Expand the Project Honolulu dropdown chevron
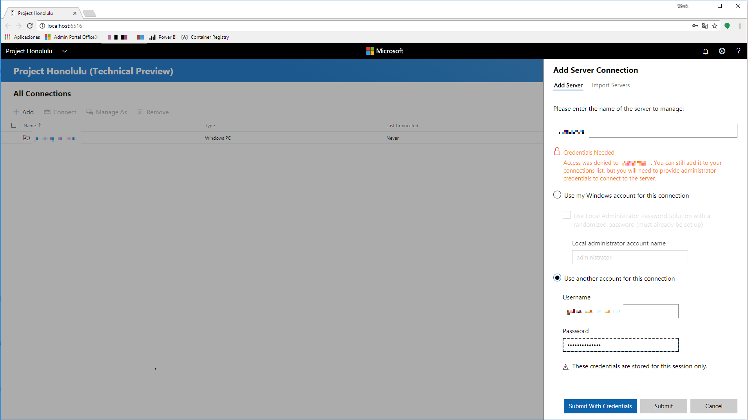This screenshot has height=420, width=748. tap(65, 51)
